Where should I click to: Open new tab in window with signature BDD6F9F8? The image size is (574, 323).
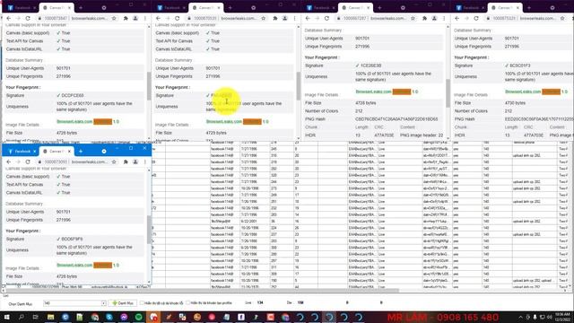81,152
